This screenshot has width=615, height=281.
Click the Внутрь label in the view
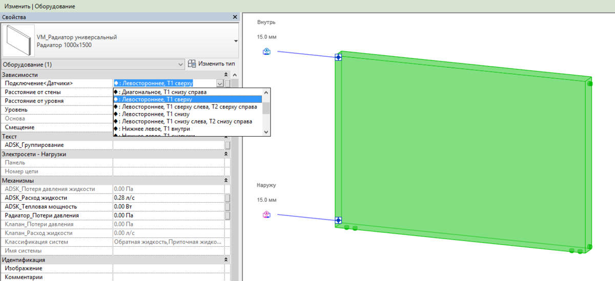[x=266, y=23]
